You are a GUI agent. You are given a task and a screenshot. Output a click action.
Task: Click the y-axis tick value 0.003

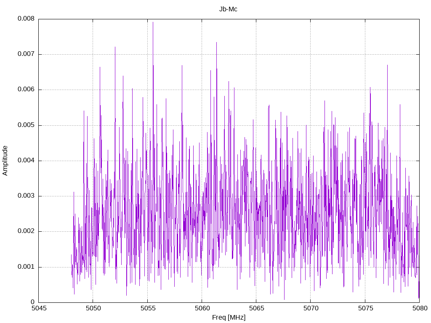[26, 196]
